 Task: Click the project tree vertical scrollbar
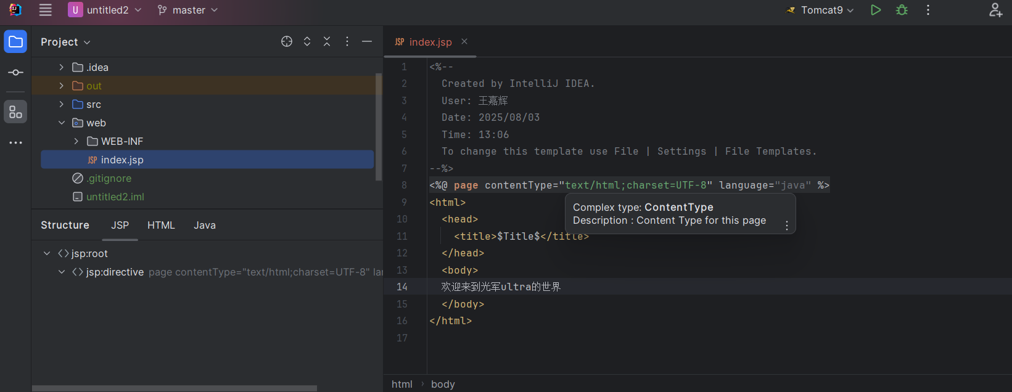click(x=379, y=126)
